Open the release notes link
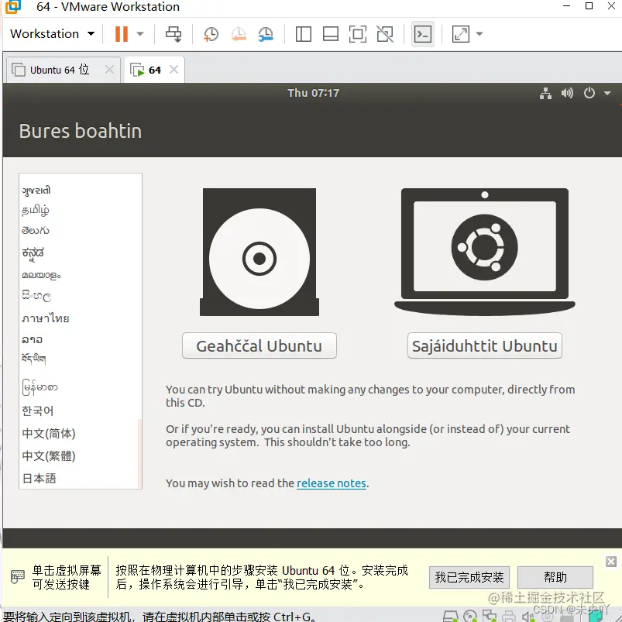622x622 pixels. (x=332, y=483)
